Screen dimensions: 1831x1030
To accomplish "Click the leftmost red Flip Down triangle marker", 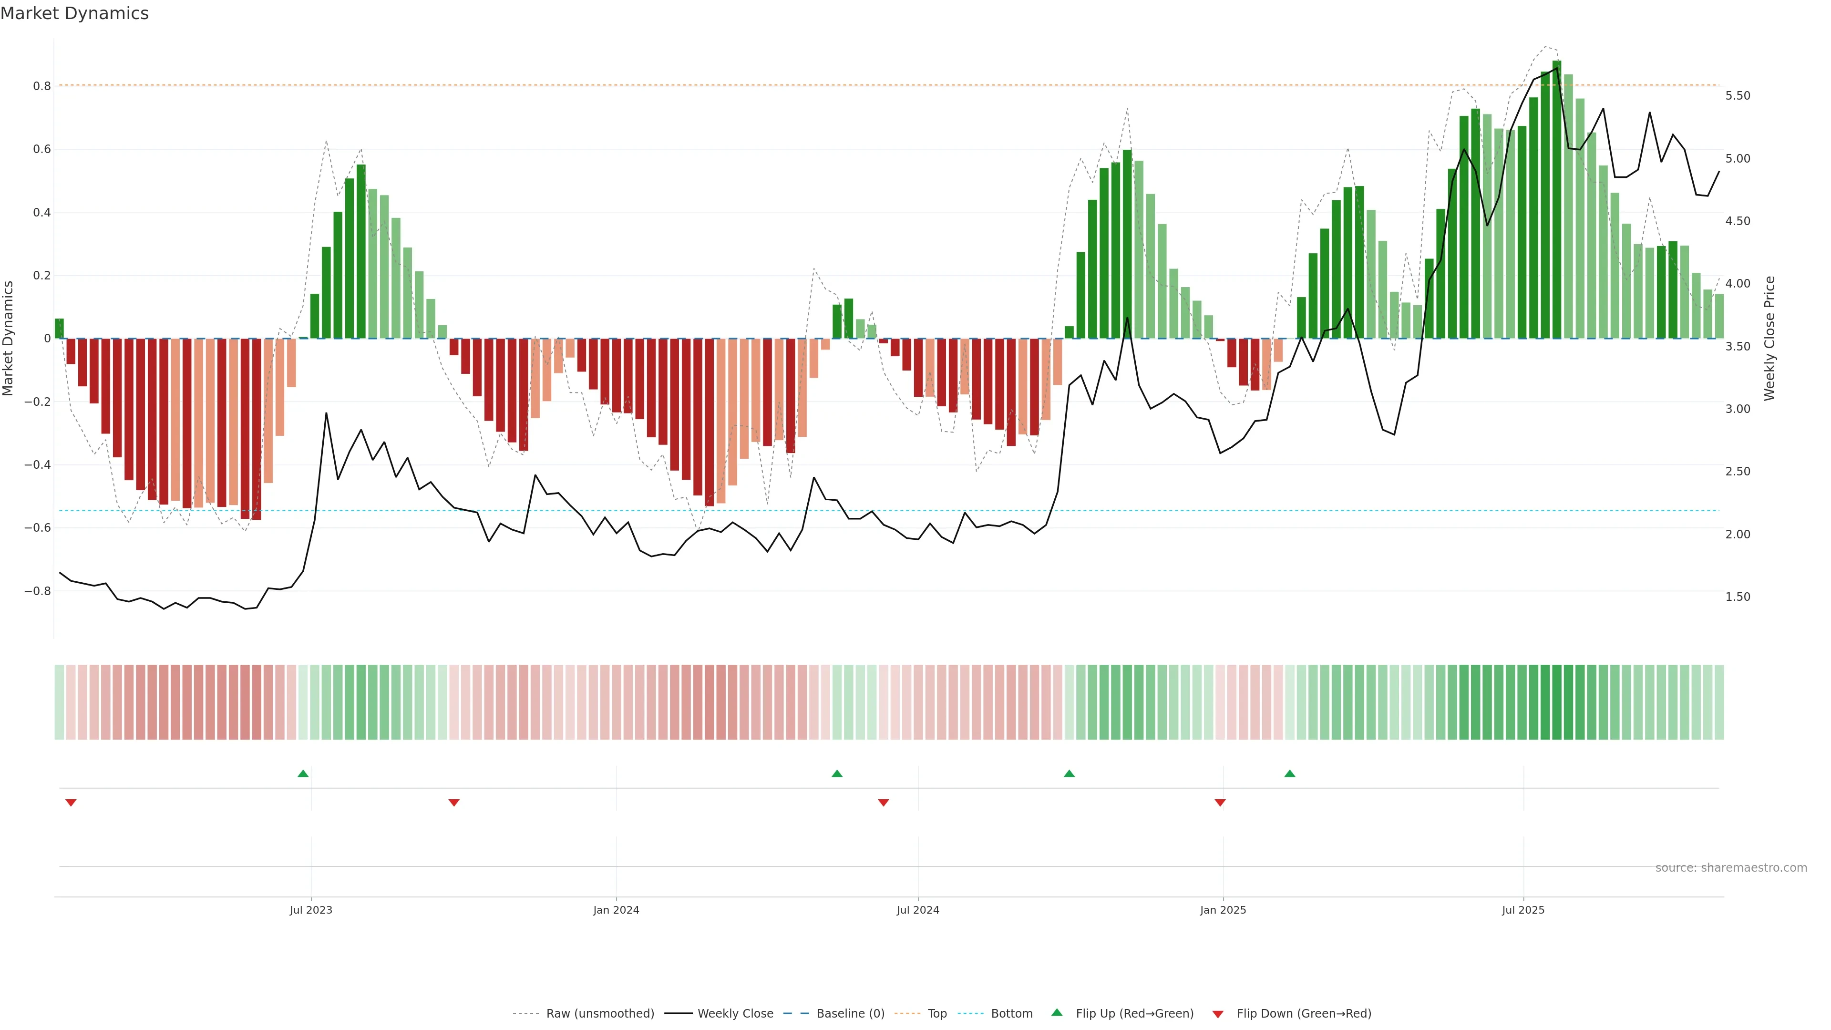I will point(71,803).
